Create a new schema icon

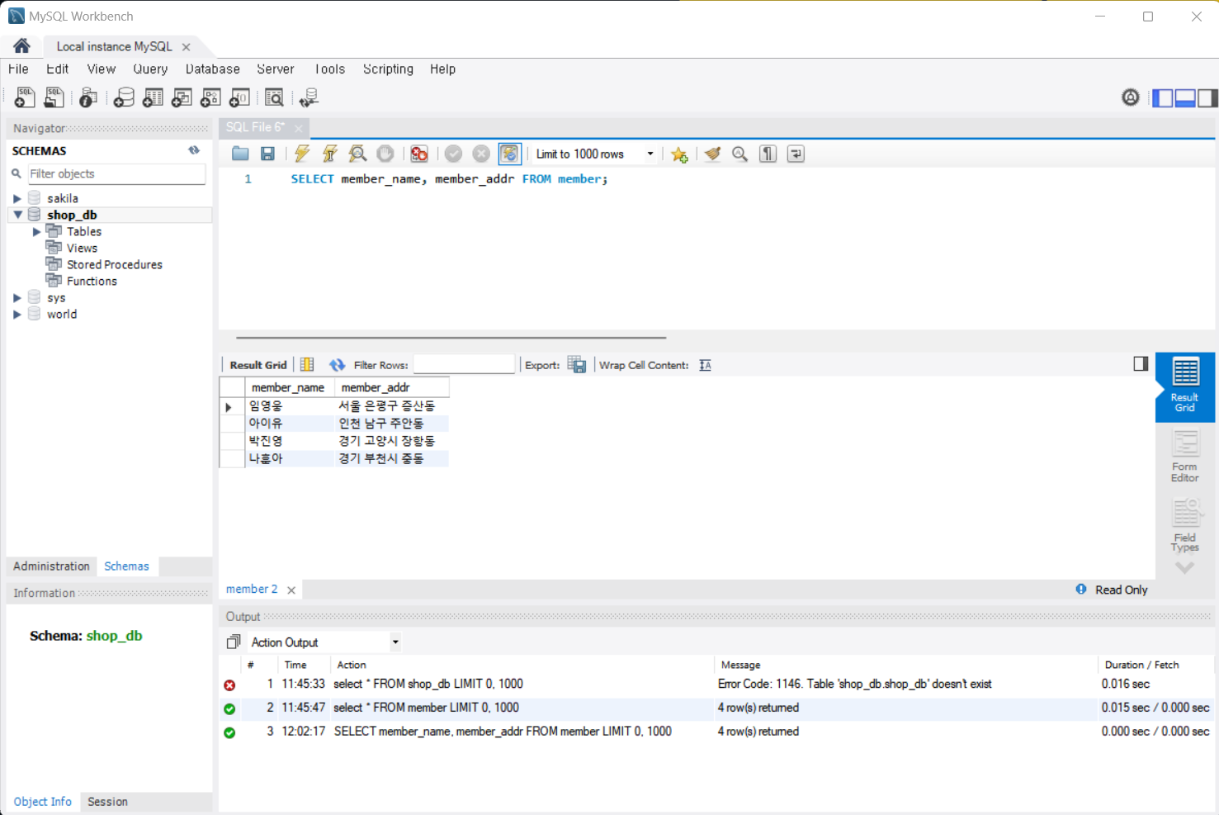pos(124,97)
